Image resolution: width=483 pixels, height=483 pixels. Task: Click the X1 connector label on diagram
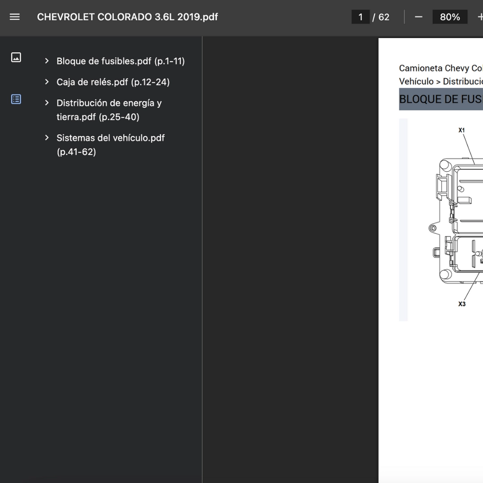click(462, 130)
